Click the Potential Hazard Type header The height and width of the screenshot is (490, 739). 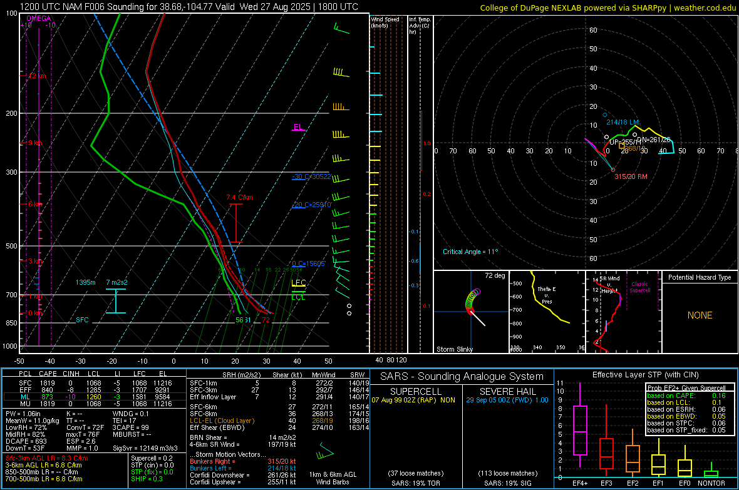pos(700,277)
